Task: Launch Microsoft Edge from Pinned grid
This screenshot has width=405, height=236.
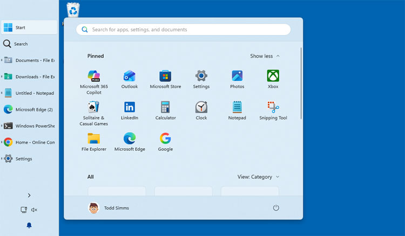Action: [130, 142]
